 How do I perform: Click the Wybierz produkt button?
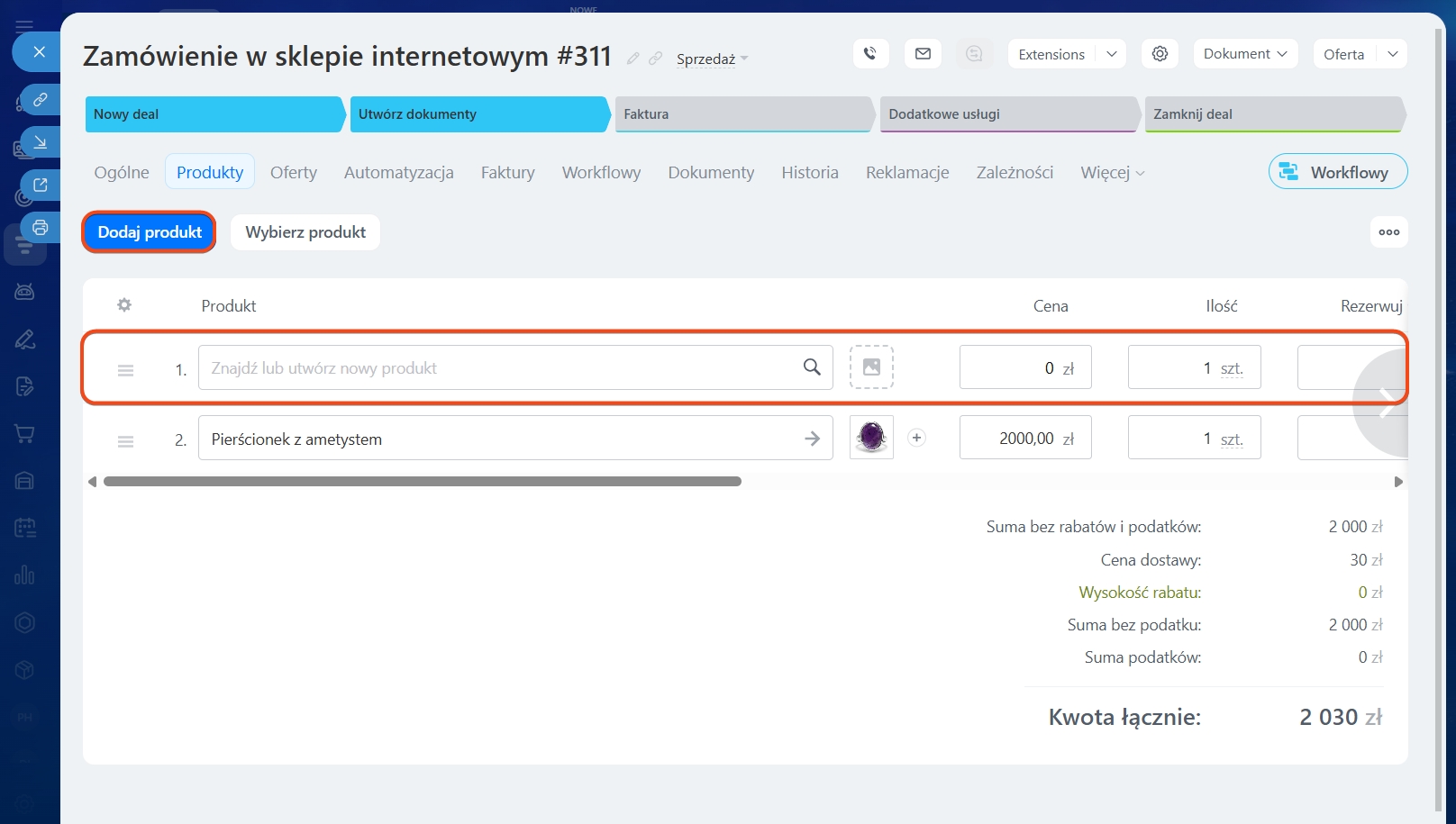pos(305,232)
